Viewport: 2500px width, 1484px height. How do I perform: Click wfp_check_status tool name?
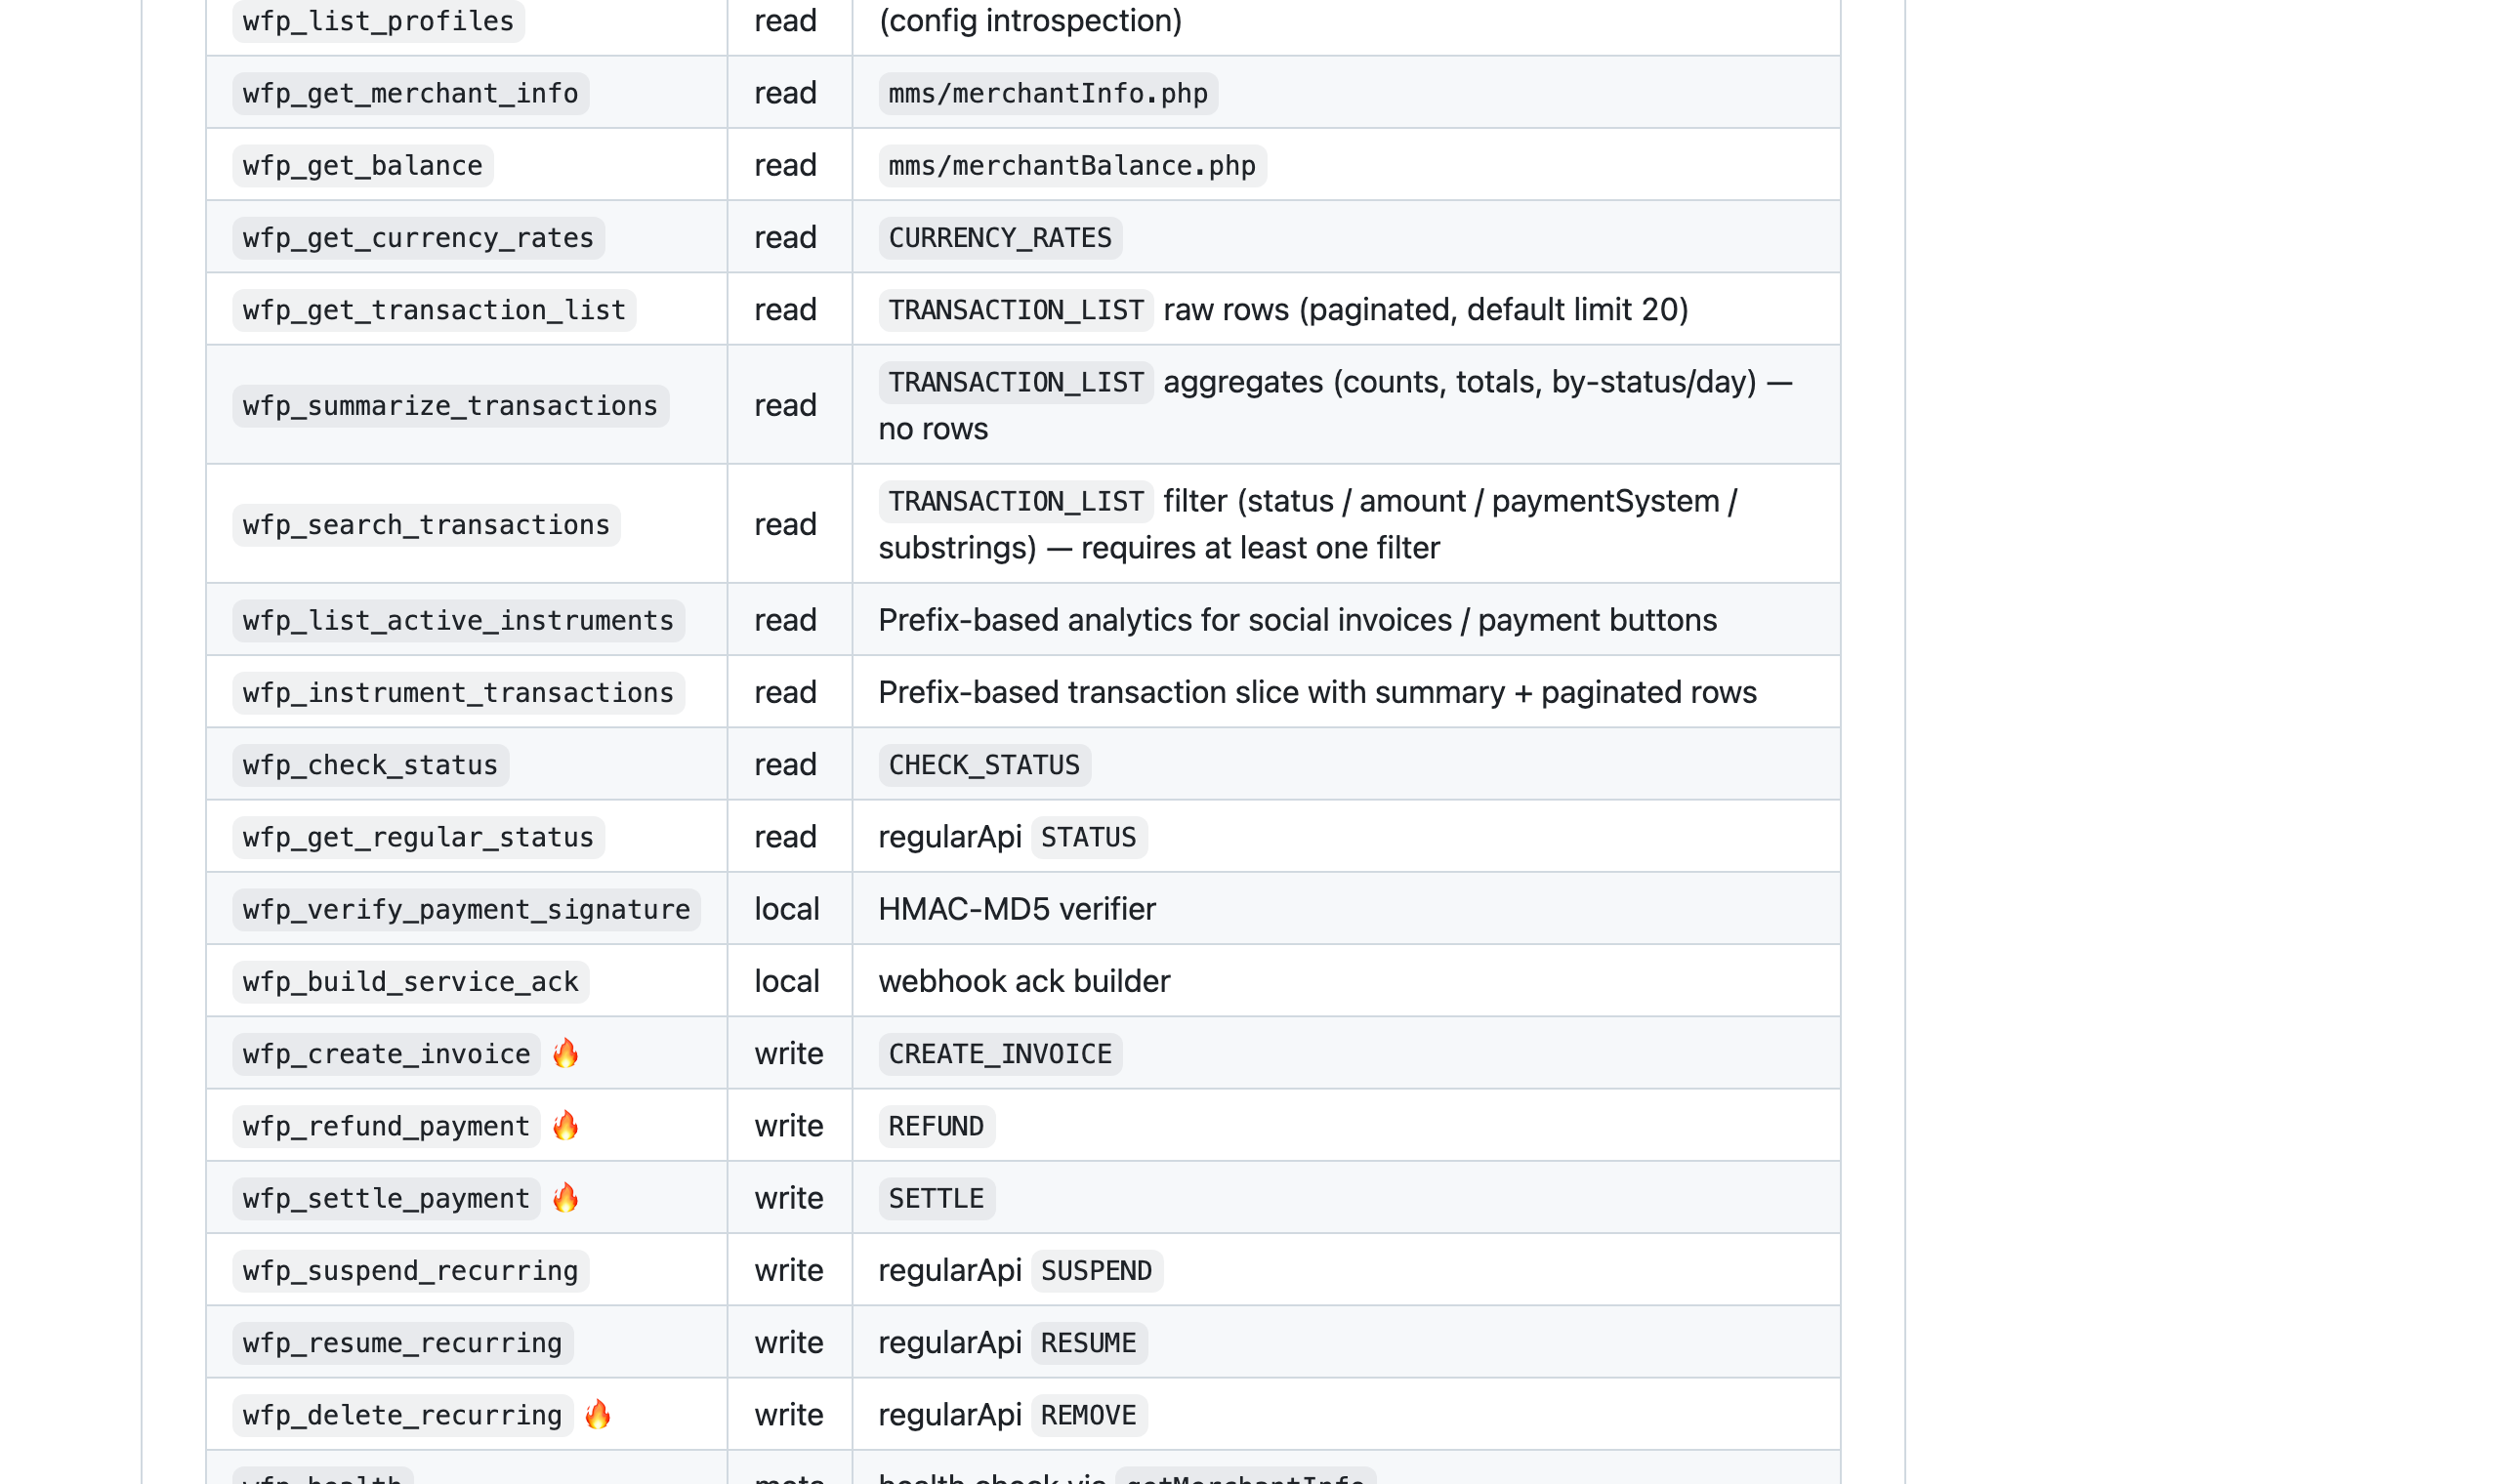pyautogui.click(x=371, y=764)
